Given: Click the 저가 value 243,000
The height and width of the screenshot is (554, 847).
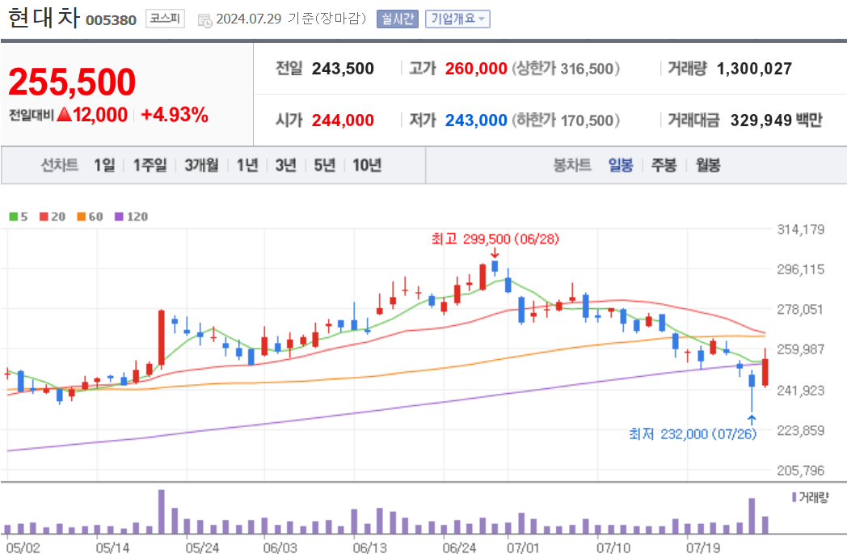Looking at the screenshot, I should 476,120.
